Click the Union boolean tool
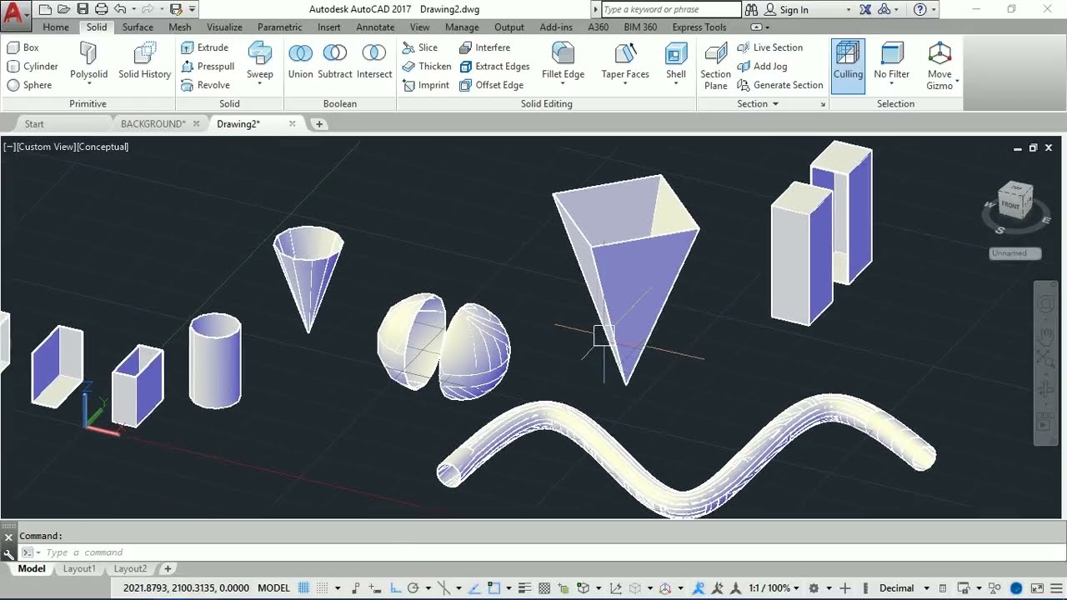 [300, 60]
